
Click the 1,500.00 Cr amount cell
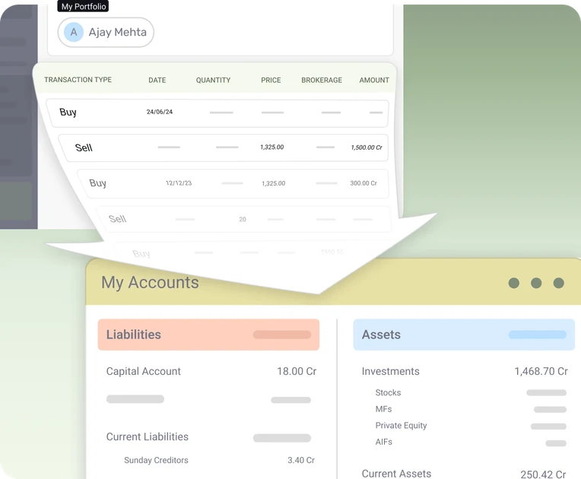[367, 148]
